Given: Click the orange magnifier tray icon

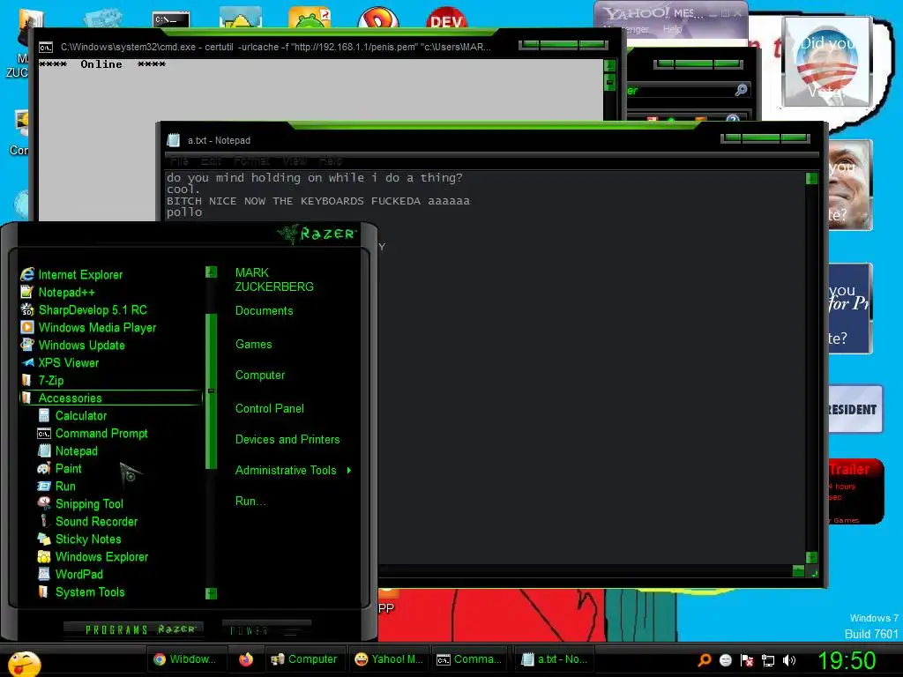Looking at the screenshot, I should coord(705,660).
